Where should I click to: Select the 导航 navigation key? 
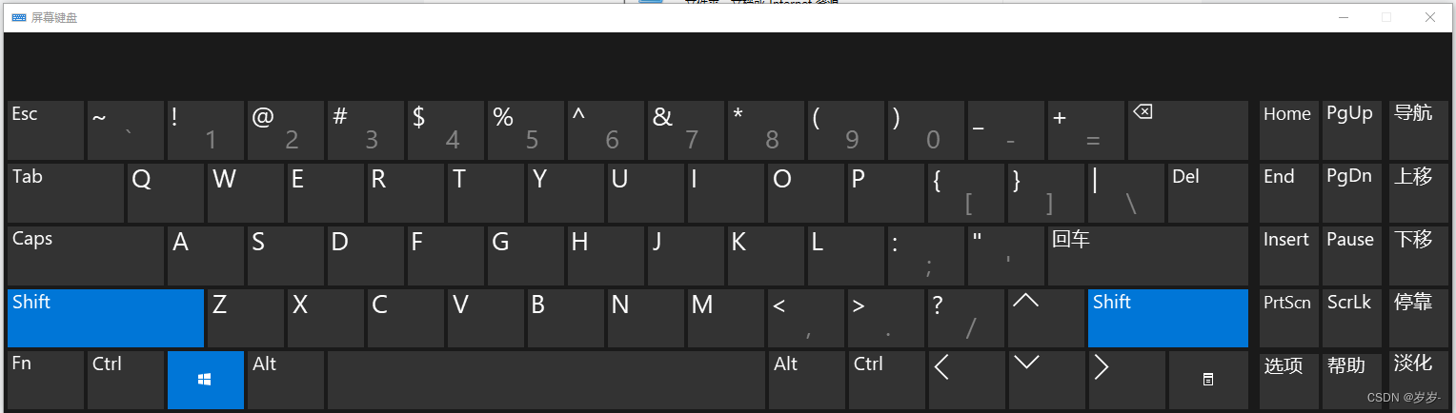(x=1418, y=129)
